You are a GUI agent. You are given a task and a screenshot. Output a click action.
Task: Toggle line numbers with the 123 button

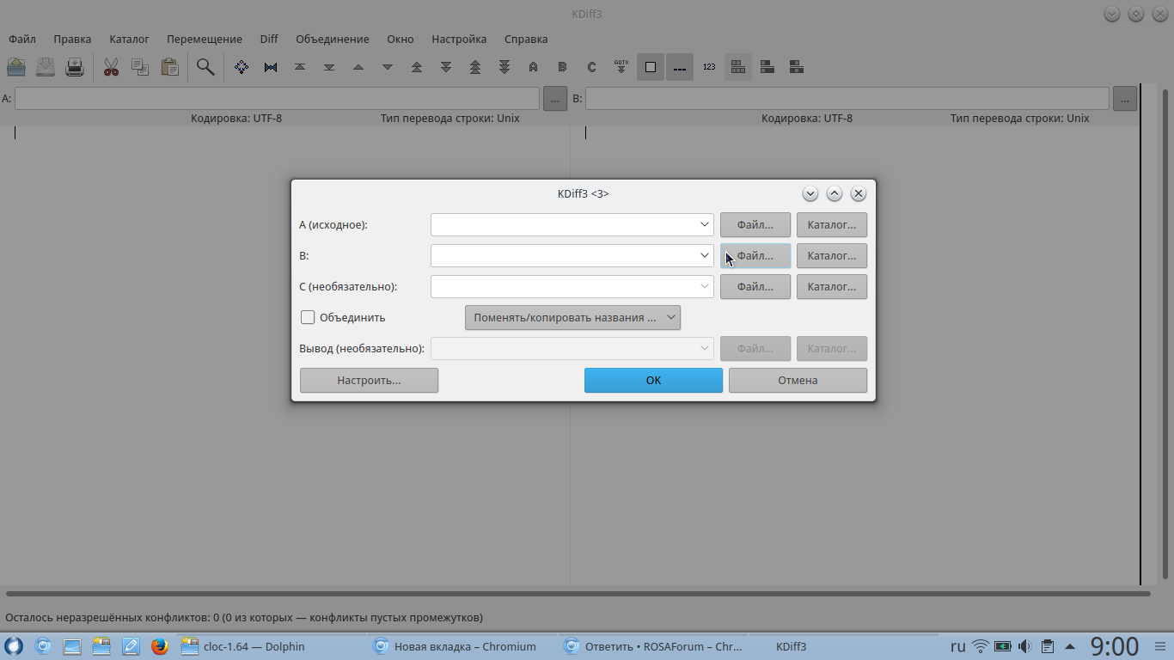(709, 67)
